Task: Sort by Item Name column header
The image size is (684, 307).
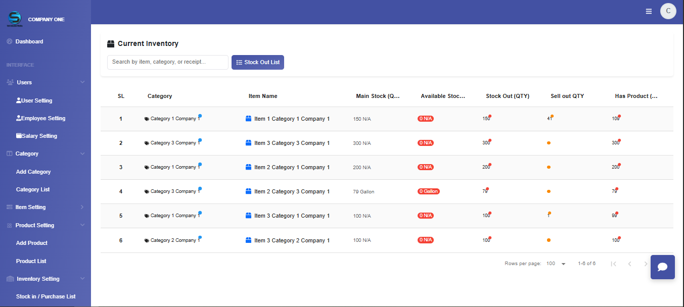Action: pos(263,96)
